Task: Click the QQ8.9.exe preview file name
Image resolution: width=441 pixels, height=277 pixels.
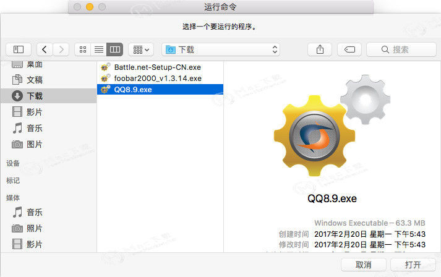Action: click(332, 198)
